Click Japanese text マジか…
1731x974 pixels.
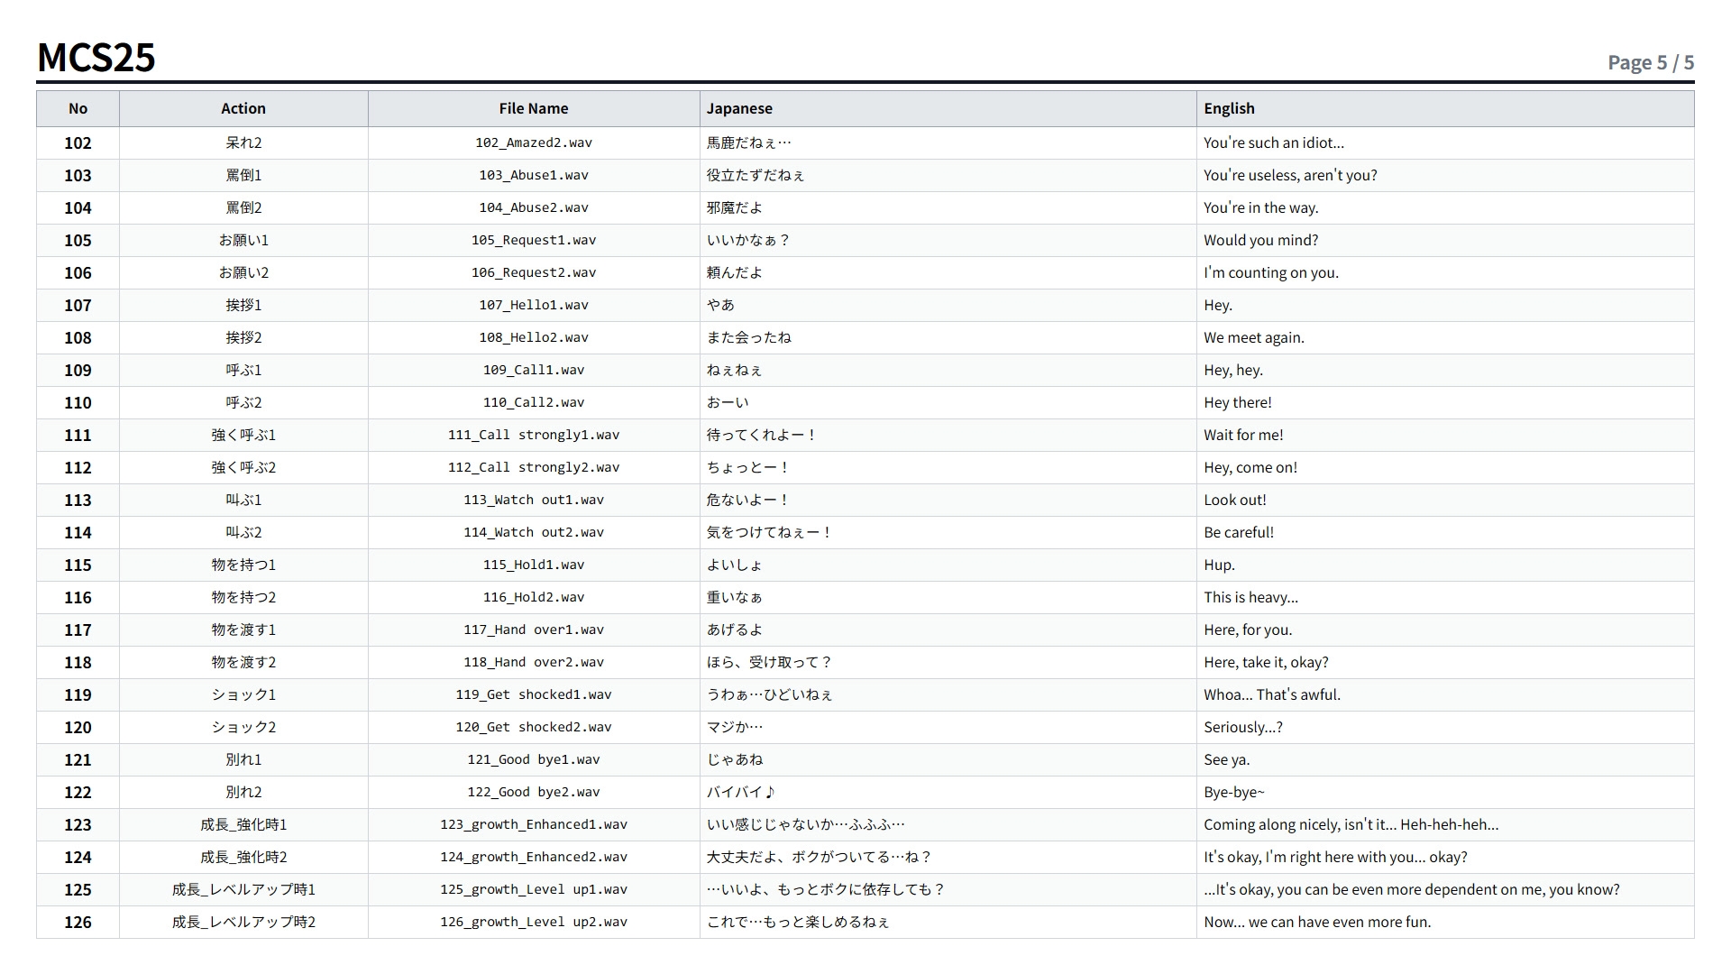click(735, 727)
